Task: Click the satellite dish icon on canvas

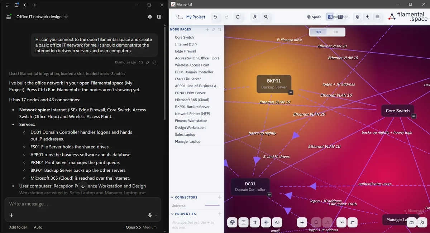Action: tap(422, 222)
